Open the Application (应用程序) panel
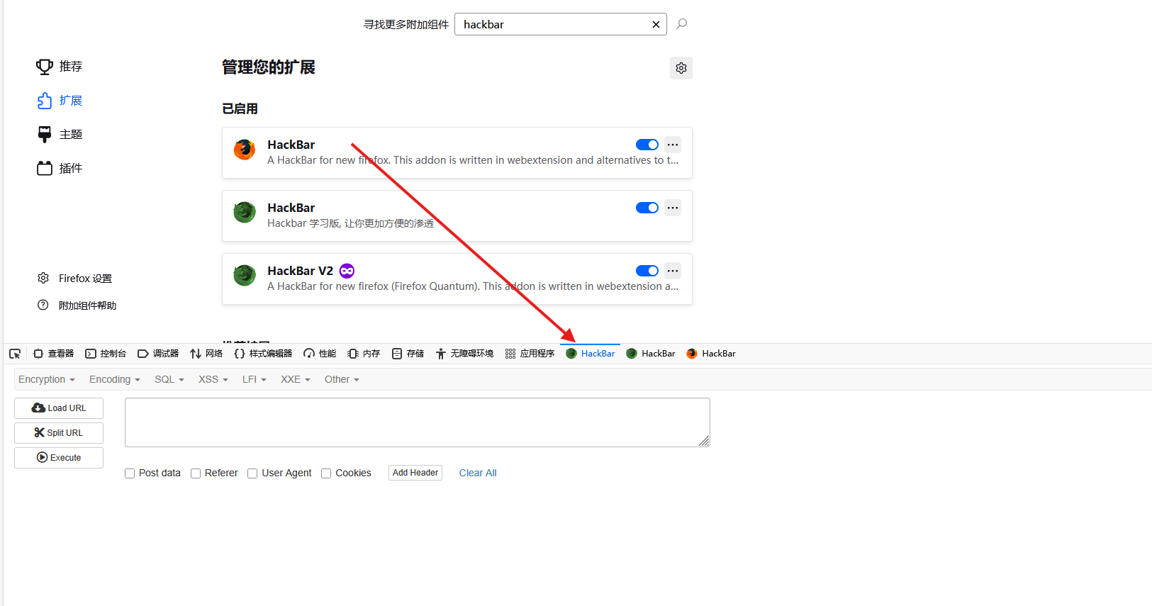1152x606 pixels. (x=530, y=354)
